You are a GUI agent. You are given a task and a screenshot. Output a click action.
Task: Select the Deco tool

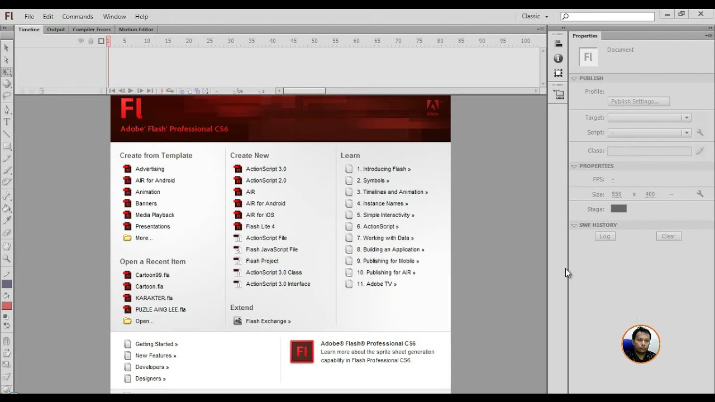click(7, 181)
